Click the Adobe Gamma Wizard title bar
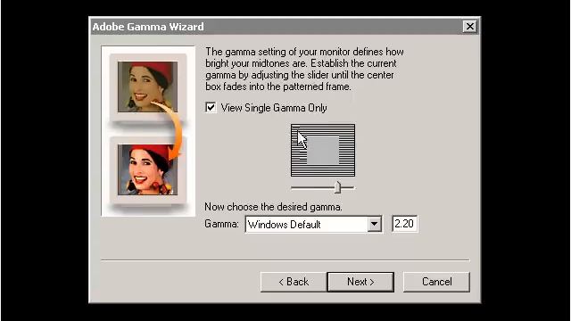 pyautogui.click(x=285, y=27)
